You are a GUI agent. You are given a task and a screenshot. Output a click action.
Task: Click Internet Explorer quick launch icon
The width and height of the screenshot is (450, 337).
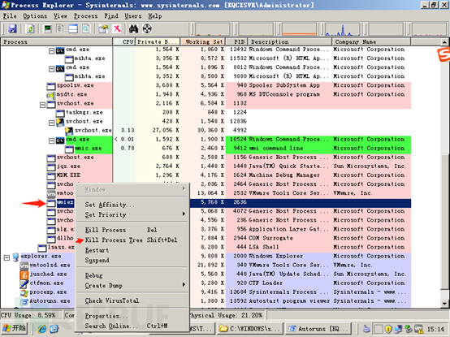click(42, 329)
